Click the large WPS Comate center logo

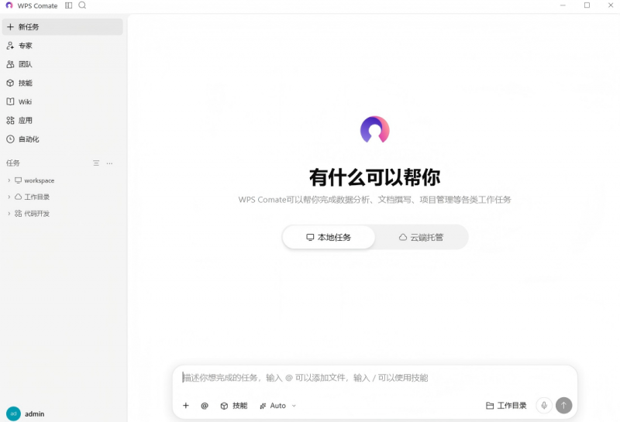point(375,129)
